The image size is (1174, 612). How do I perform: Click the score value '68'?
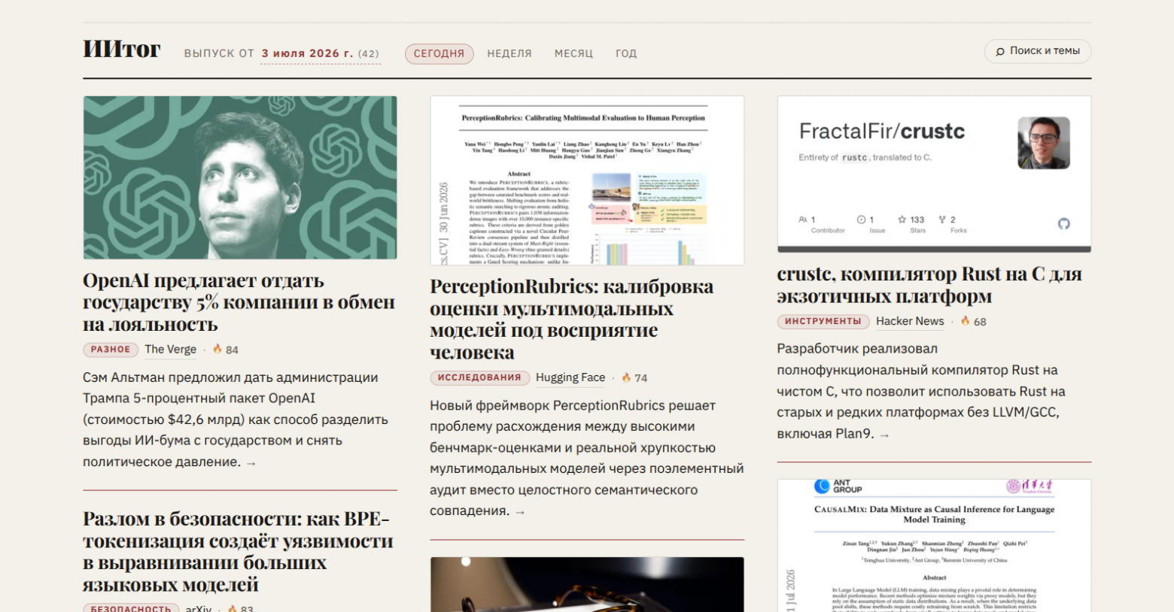click(980, 322)
